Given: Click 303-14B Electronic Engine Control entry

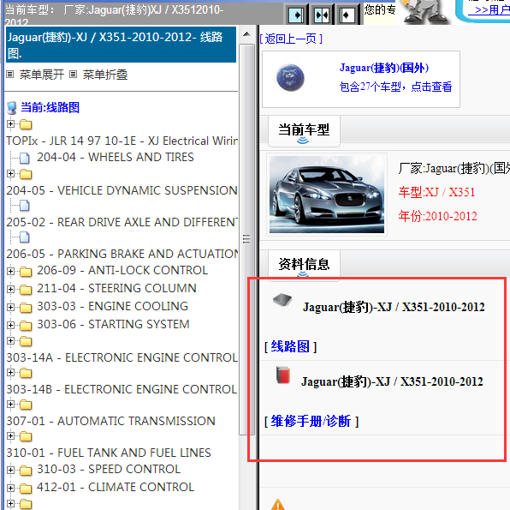Looking at the screenshot, I should (122, 389).
